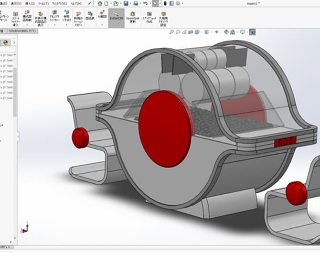The width and height of the screenshot is (320, 253).
Task: Expand dropdown under 分解図
Action: (x=102, y=25)
